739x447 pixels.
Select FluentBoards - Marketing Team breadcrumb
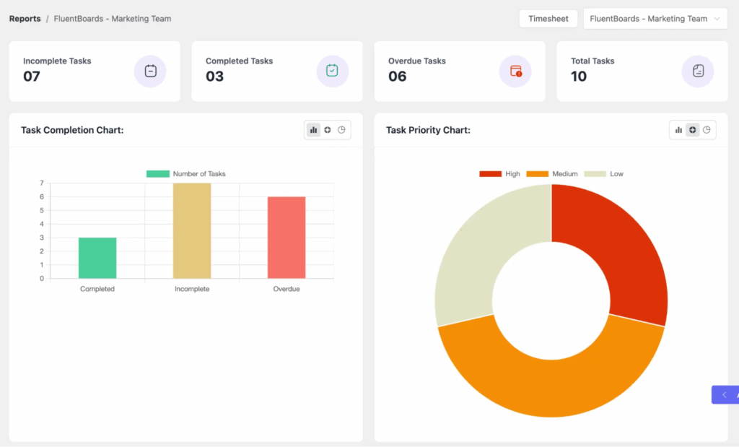point(112,18)
